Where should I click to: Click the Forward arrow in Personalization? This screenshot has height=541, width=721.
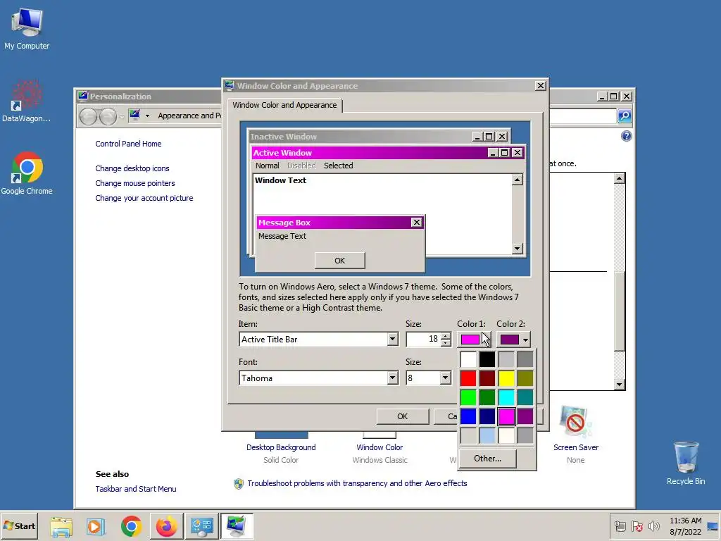(x=108, y=116)
